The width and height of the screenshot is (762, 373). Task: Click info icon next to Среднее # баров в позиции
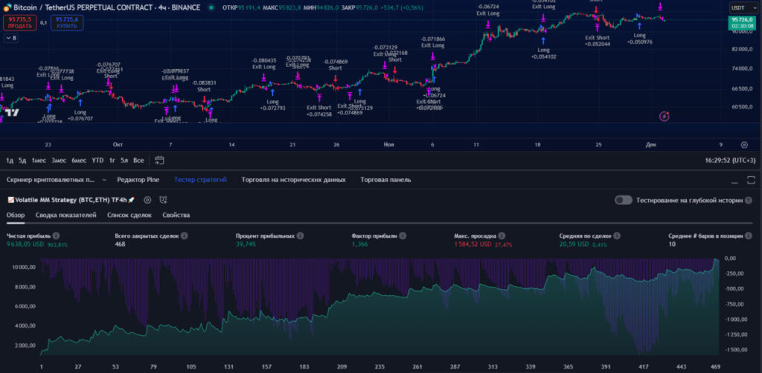(x=749, y=236)
